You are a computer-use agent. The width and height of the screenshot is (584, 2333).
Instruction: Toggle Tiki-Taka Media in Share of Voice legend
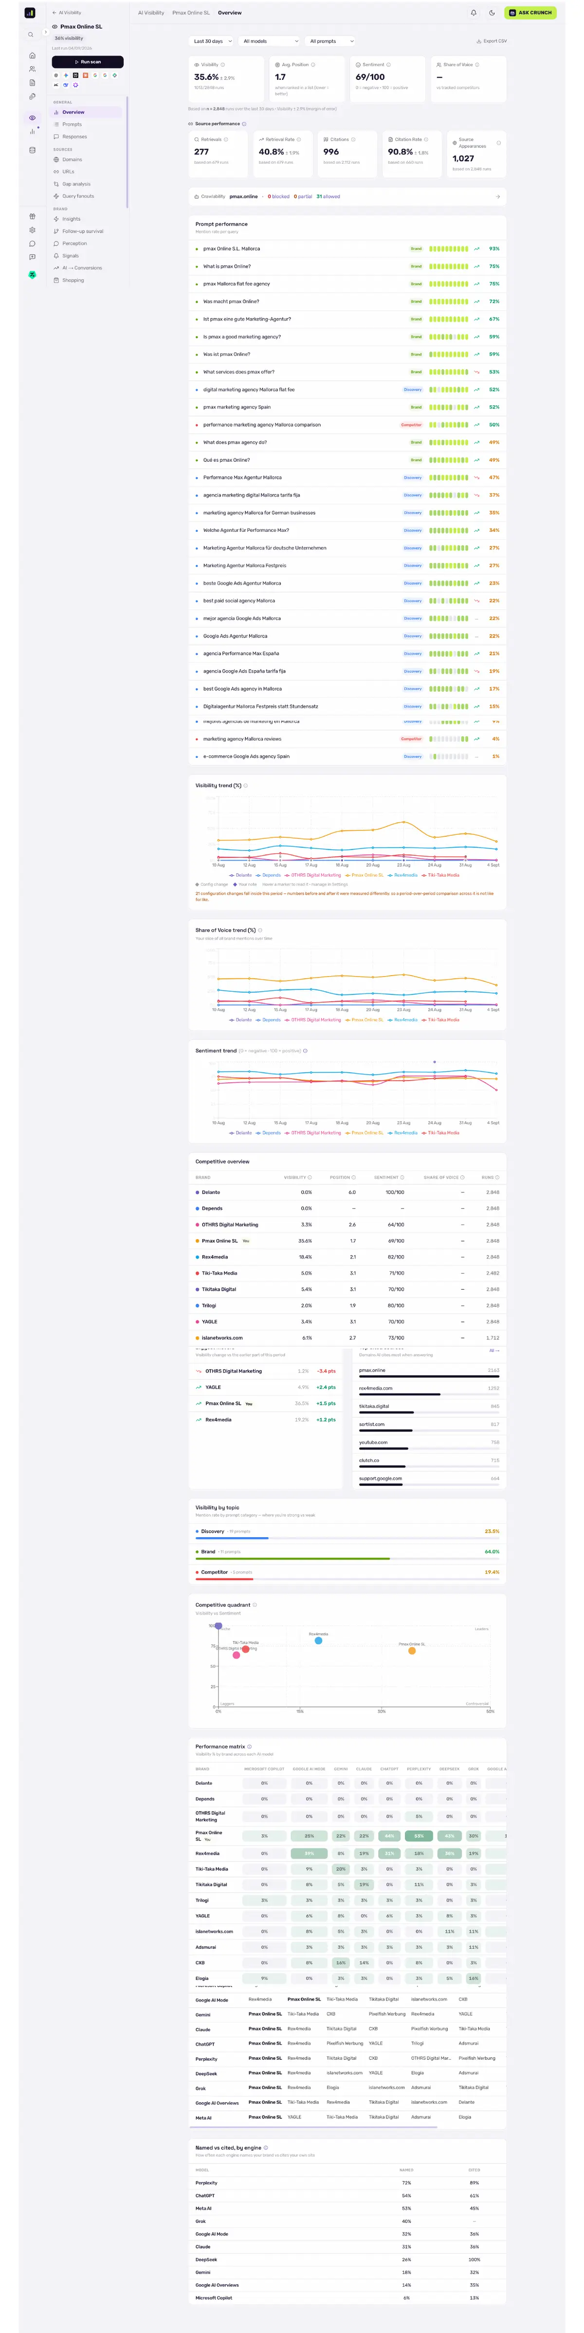[x=441, y=1020]
